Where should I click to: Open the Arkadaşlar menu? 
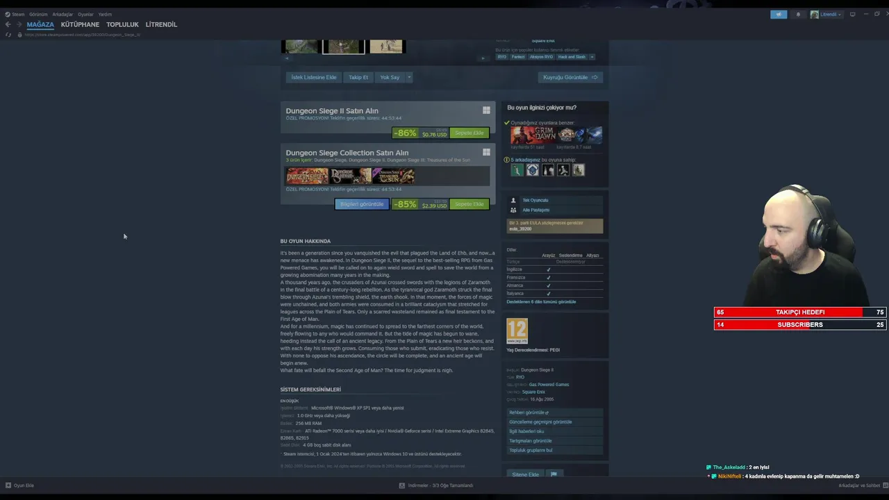coord(63,14)
